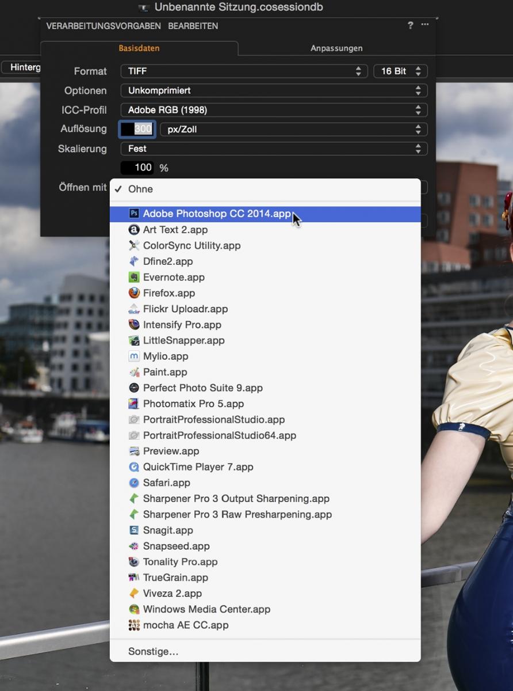Click the Mylio app icon

(134, 356)
